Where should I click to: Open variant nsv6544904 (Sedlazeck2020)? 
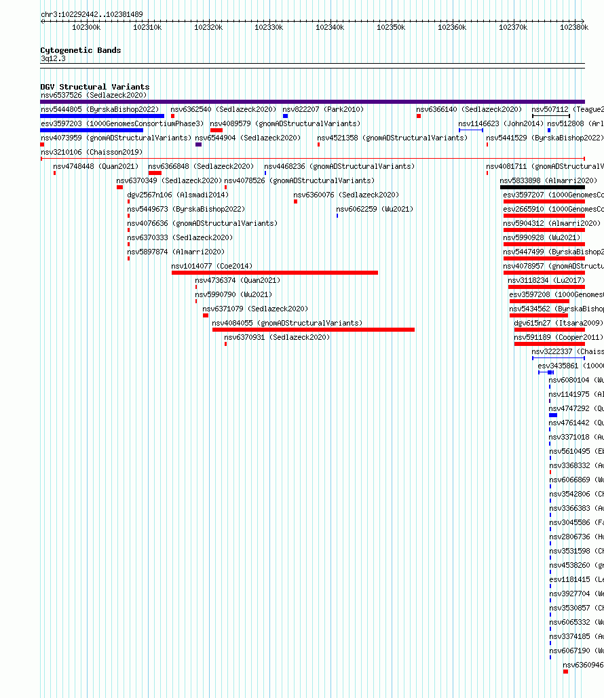click(x=248, y=138)
